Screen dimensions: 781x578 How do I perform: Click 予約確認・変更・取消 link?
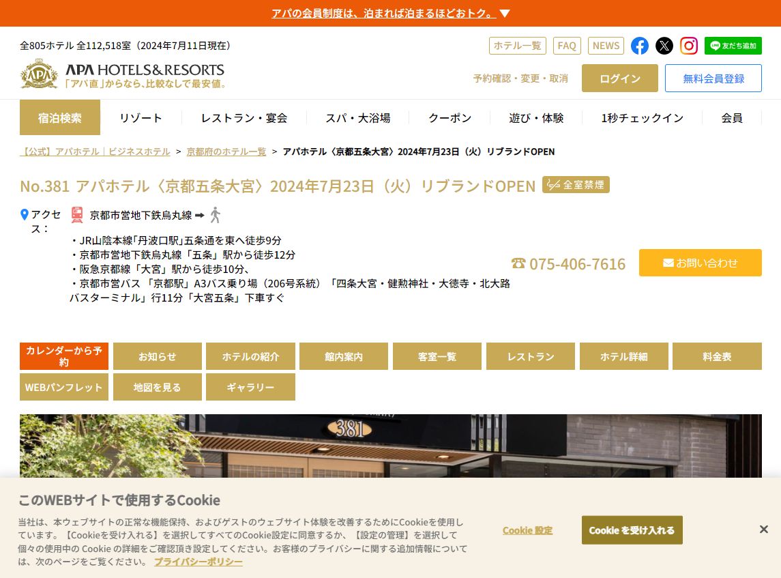[520, 78]
